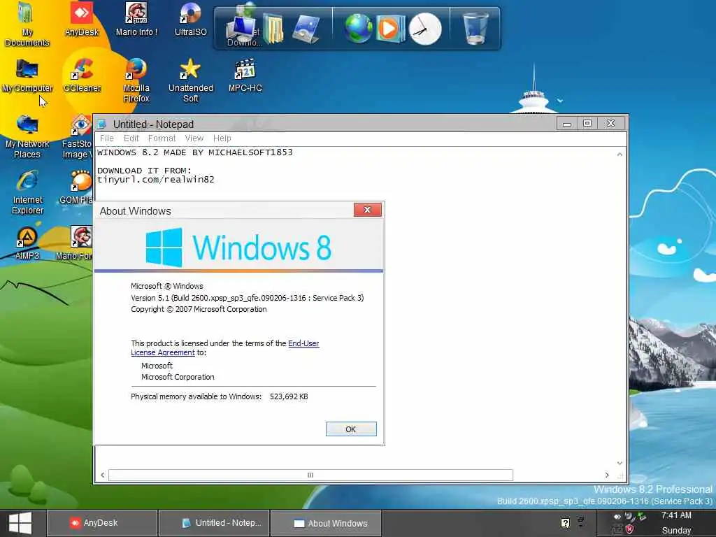The width and height of the screenshot is (716, 537).
Task: Open the FastStone Image Viewer shortcut
Action: 78,136
